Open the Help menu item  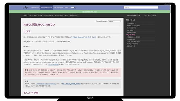66,8
